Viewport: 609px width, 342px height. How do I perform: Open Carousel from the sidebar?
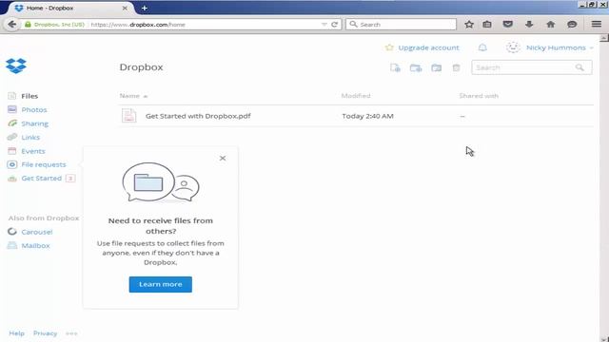(x=37, y=232)
